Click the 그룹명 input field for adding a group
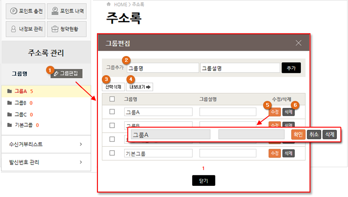 (x=163, y=68)
